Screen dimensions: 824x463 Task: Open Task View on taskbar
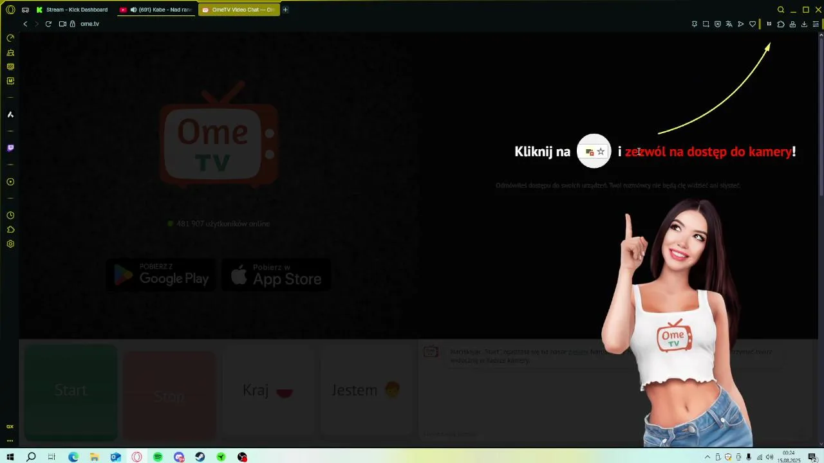pos(52,457)
